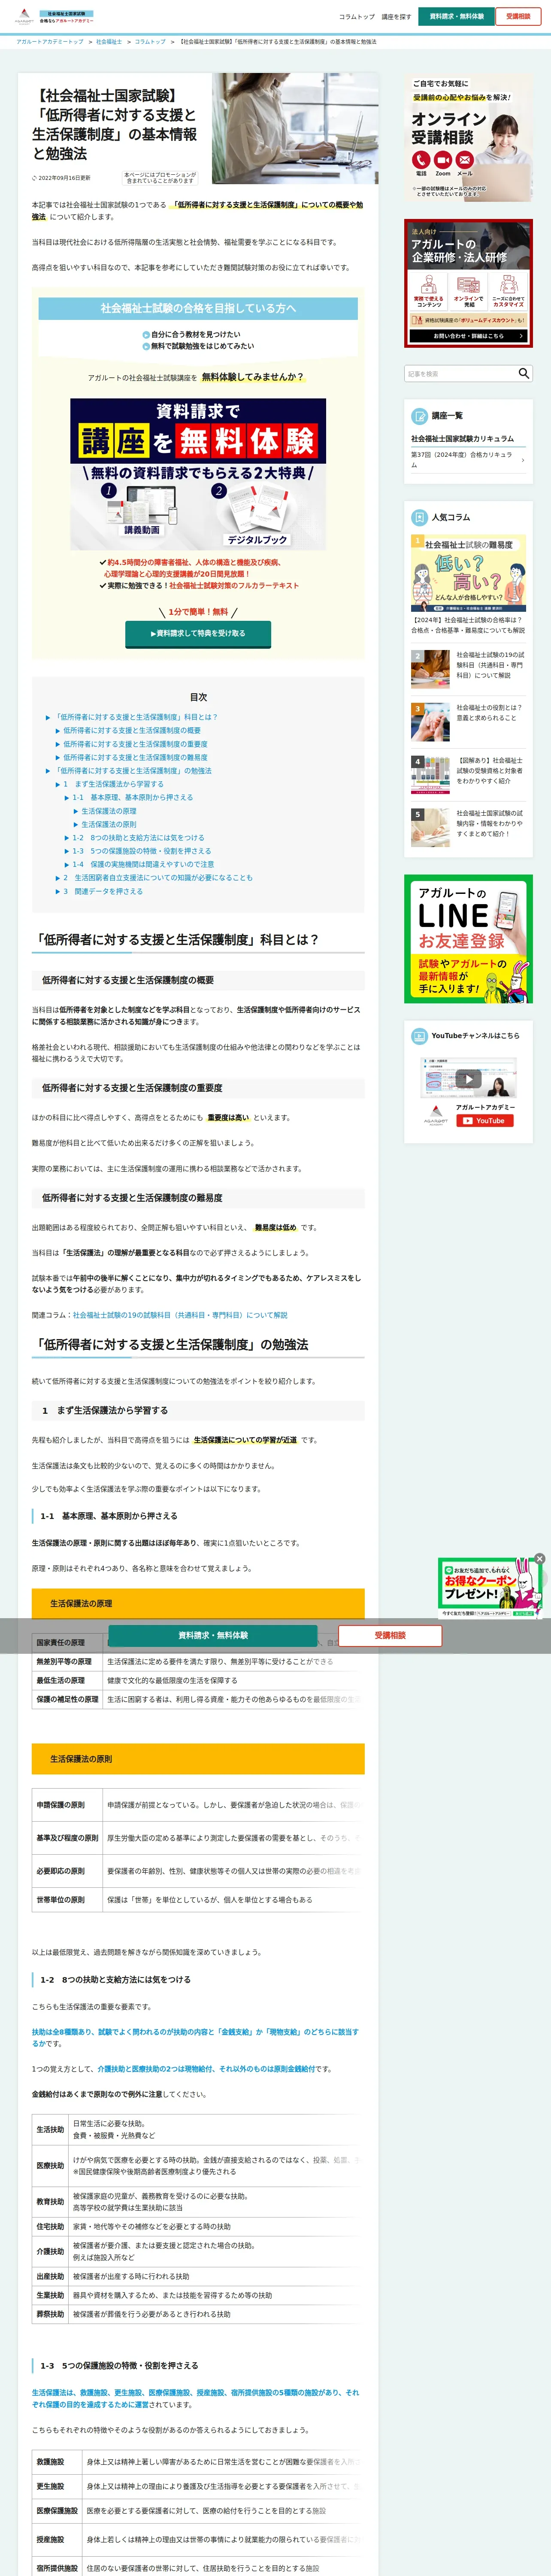Click the 講座を無料体験 promotional banner image
The height and width of the screenshot is (2576, 551).
[x=198, y=474]
